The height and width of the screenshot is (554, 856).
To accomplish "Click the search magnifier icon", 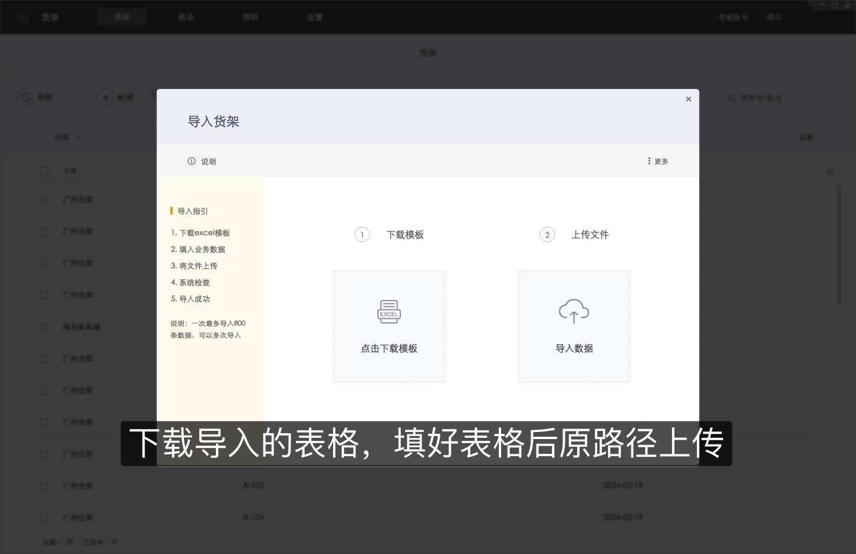I will [732, 98].
